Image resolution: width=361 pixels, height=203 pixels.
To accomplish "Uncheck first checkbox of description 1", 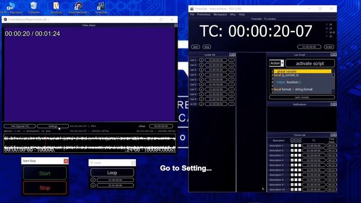I will 292,145.
